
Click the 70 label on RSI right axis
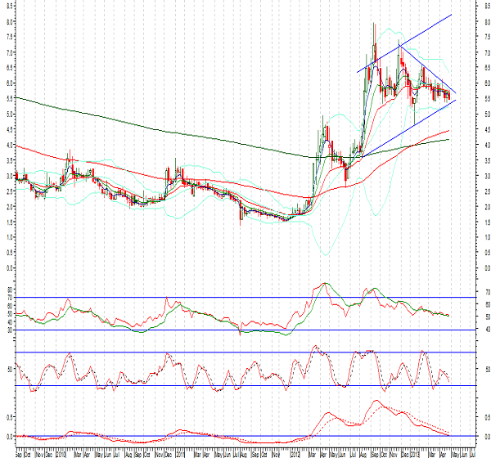pyautogui.click(x=464, y=292)
